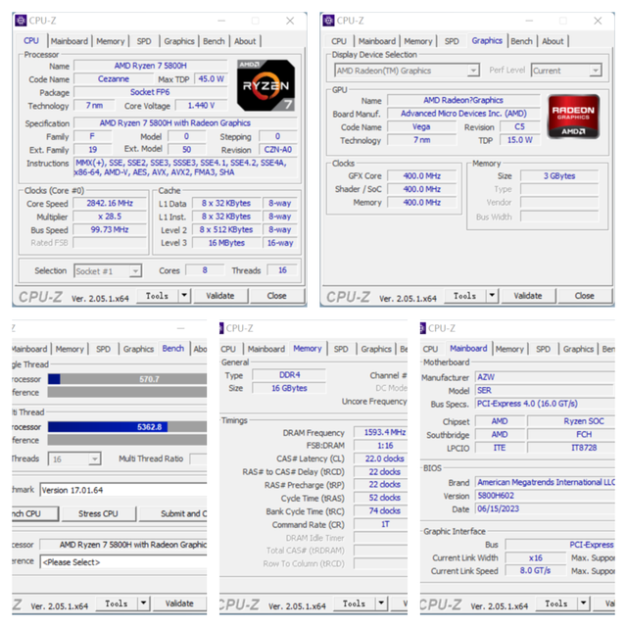This screenshot has width=627, height=627.
Task: Click the Radeon Graphics logo
Action: point(573,117)
